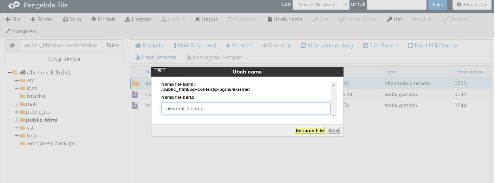The width and height of the screenshot is (495, 183).
Task: Click the Pulihkan (restore) toolbar button
Action: tap(242, 19)
